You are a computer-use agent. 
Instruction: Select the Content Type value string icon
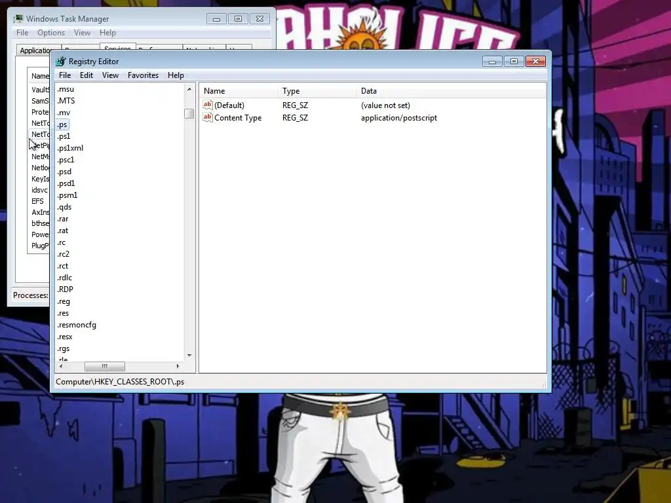pos(208,117)
